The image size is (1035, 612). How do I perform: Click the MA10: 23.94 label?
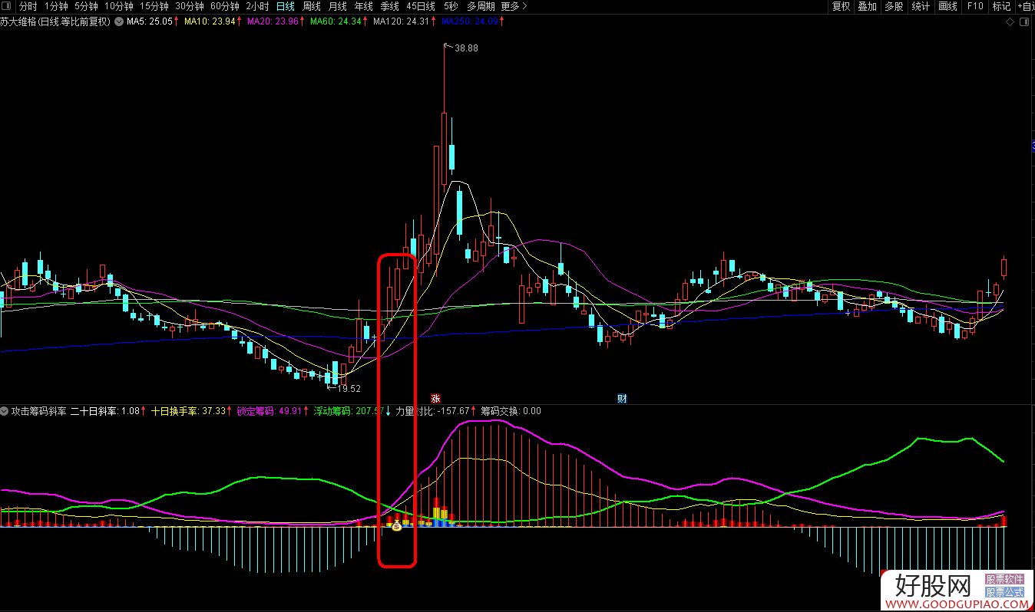(x=210, y=21)
